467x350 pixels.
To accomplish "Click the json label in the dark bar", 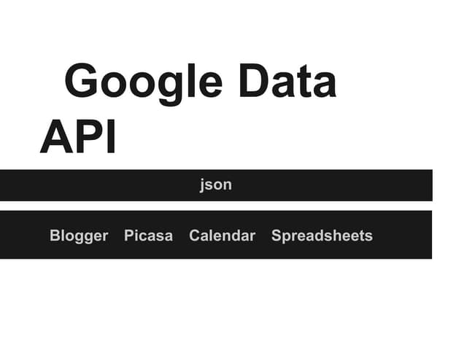I will tap(215, 184).
